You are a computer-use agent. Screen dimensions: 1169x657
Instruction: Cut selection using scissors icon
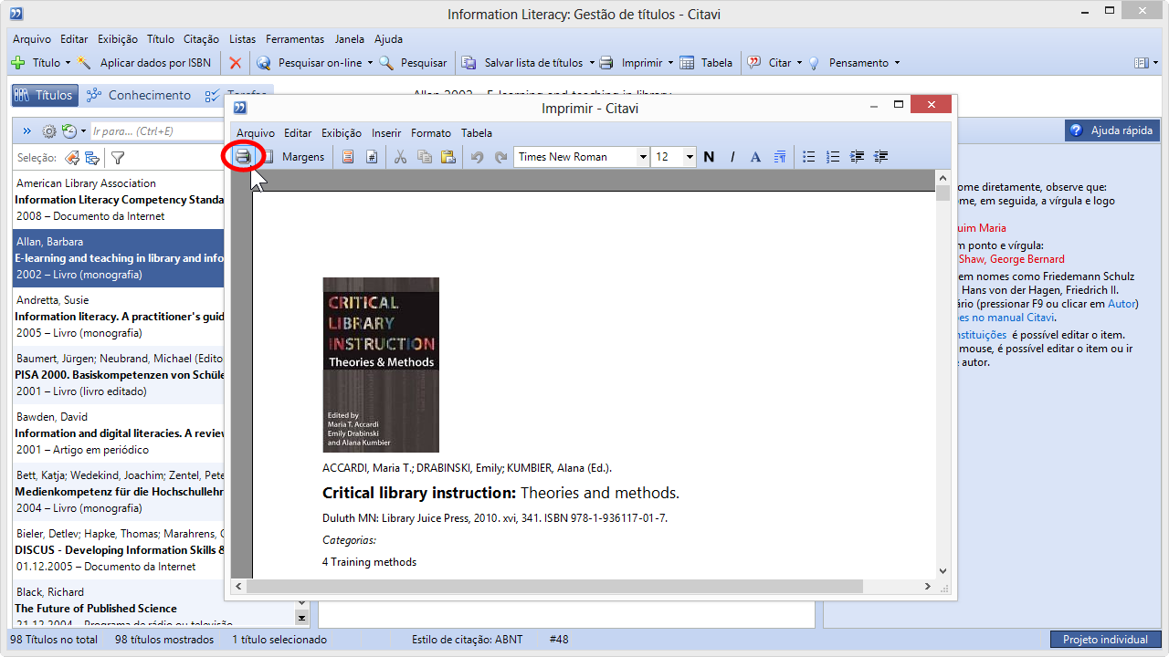coord(400,157)
